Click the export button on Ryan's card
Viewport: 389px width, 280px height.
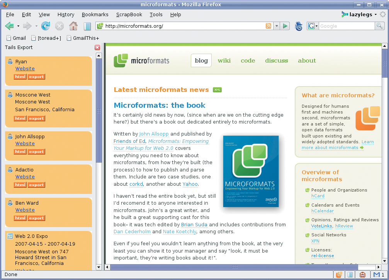click(36, 76)
